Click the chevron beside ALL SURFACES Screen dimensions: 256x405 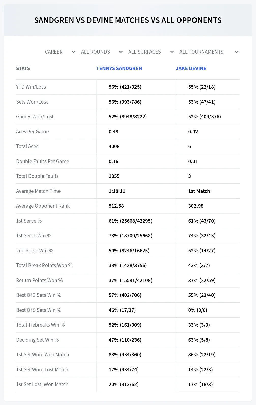click(172, 52)
